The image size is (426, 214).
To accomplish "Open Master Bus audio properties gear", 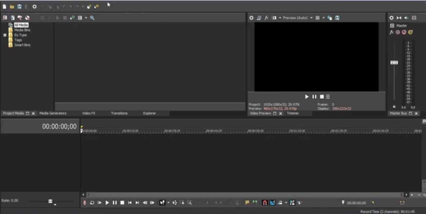I will pyautogui.click(x=391, y=18).
